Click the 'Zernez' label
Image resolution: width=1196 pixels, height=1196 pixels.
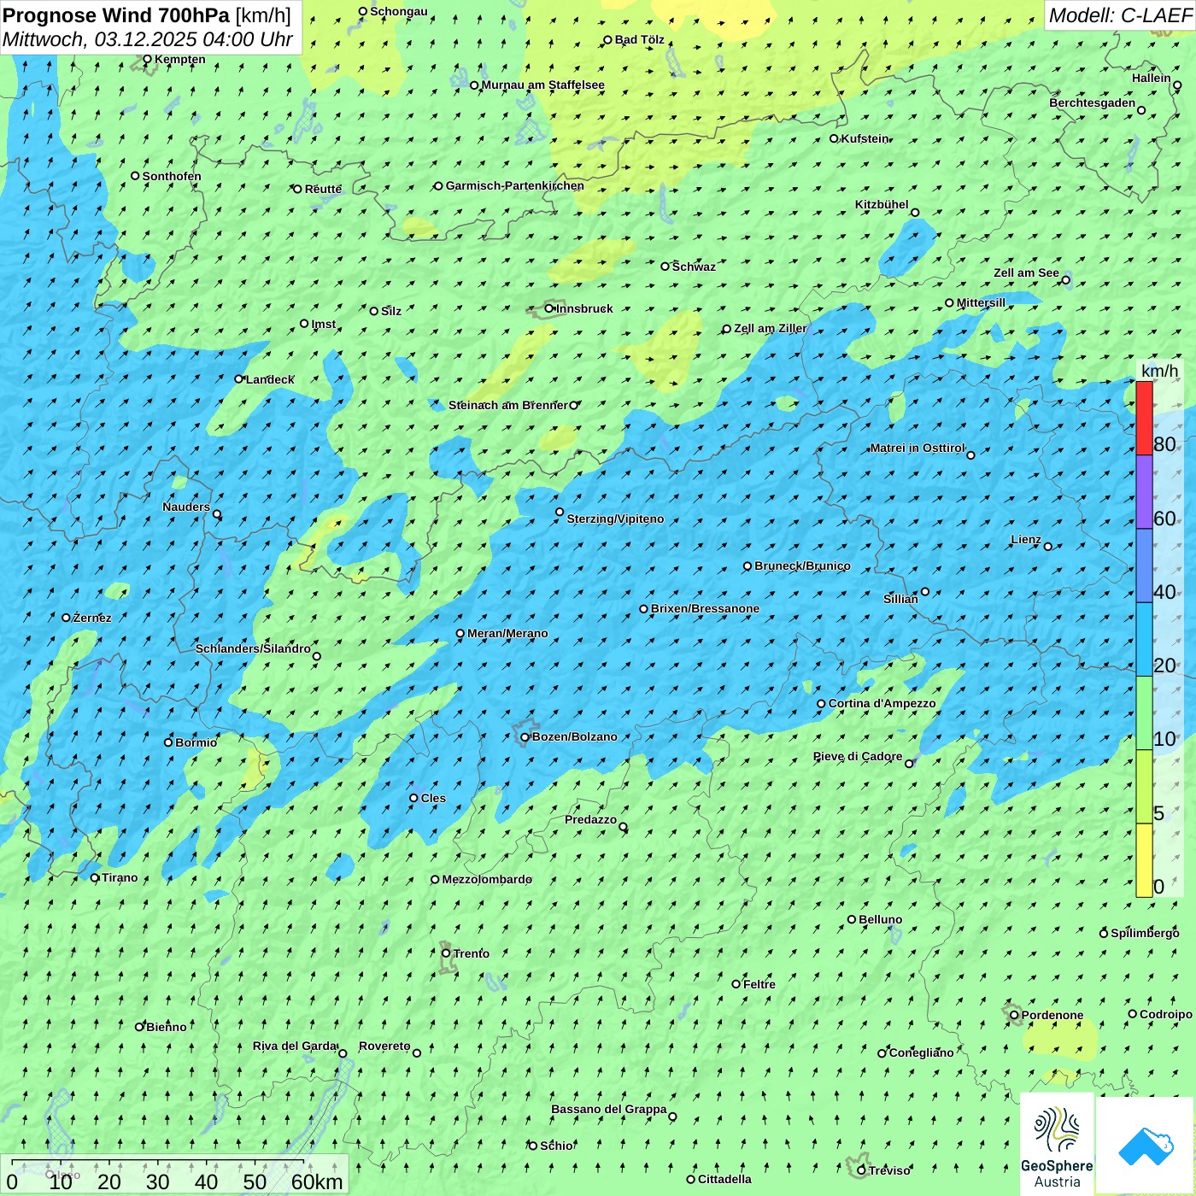[92, 618]
